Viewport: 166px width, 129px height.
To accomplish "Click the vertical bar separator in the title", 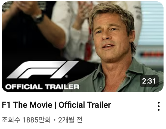I will (55, 105).
